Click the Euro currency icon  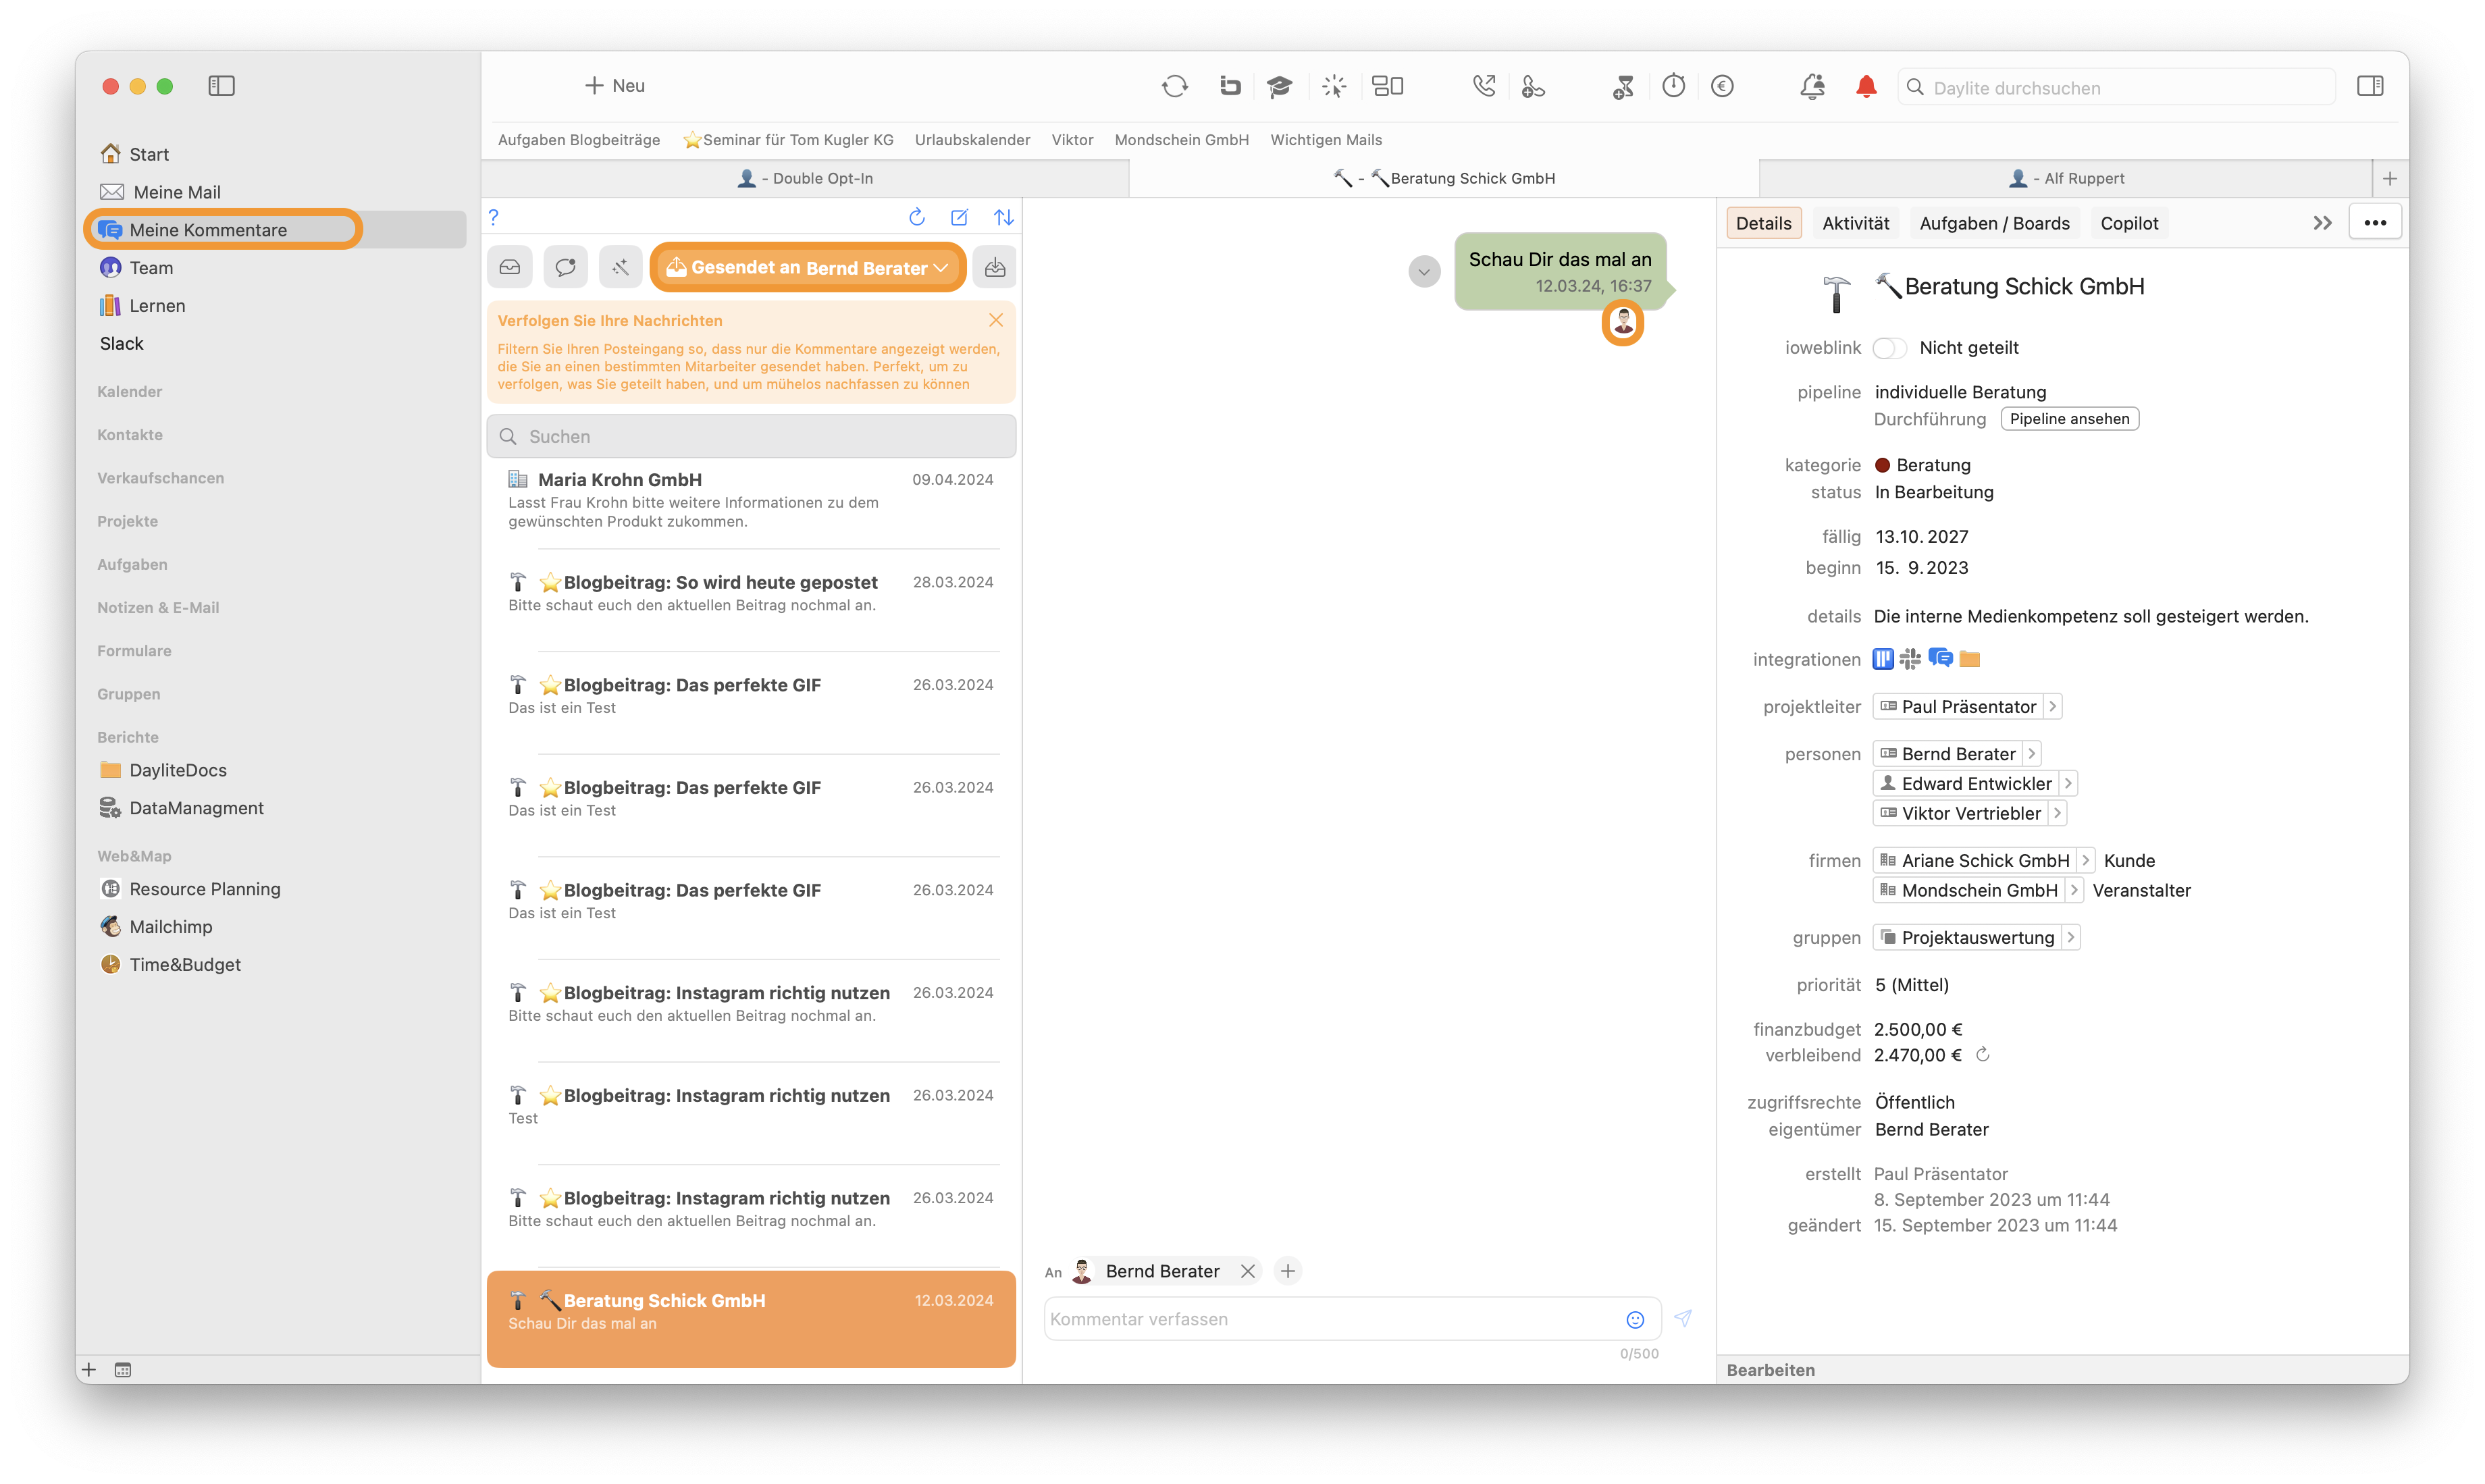[1722, 87]
